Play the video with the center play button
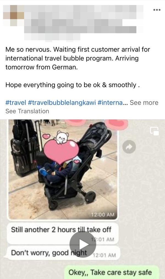Viewport: 165px width, 279px height. tap(83, 244)
